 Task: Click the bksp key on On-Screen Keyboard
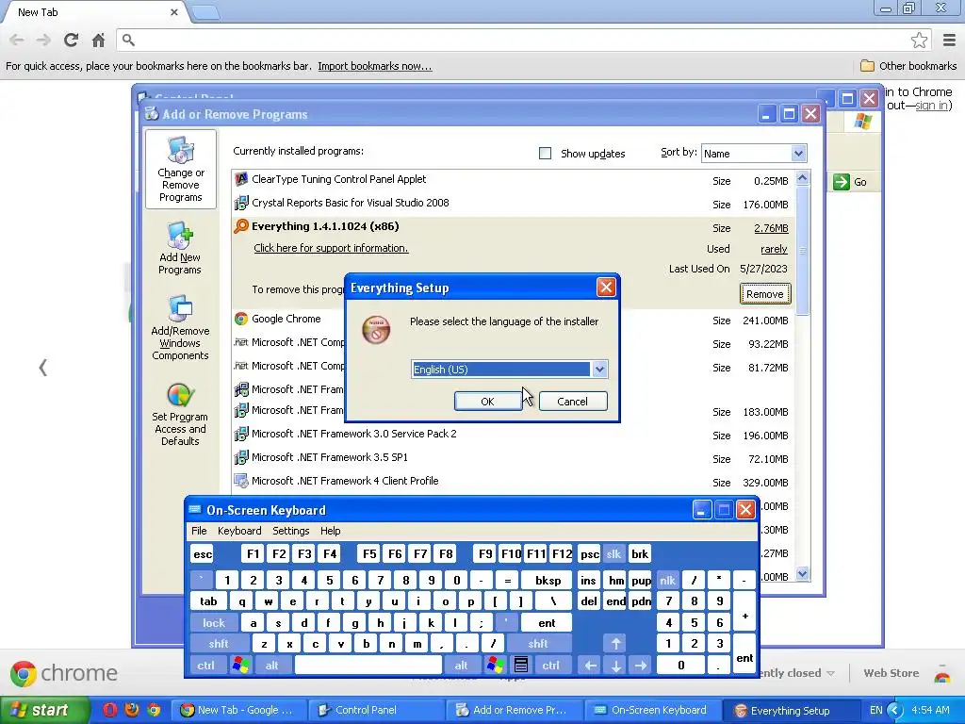(548, 580)
